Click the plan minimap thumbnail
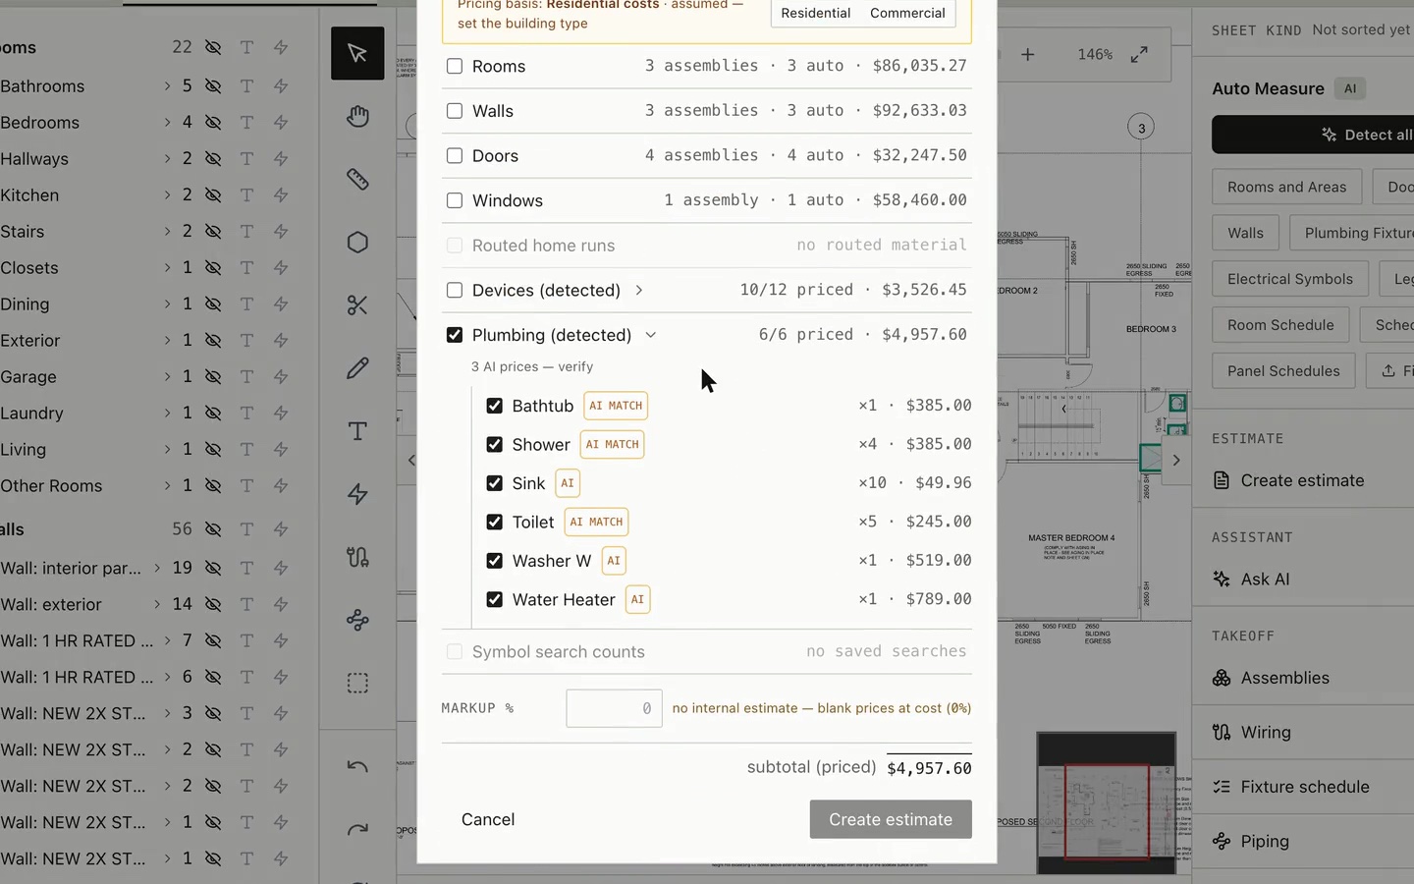 tap(1107, 802)
